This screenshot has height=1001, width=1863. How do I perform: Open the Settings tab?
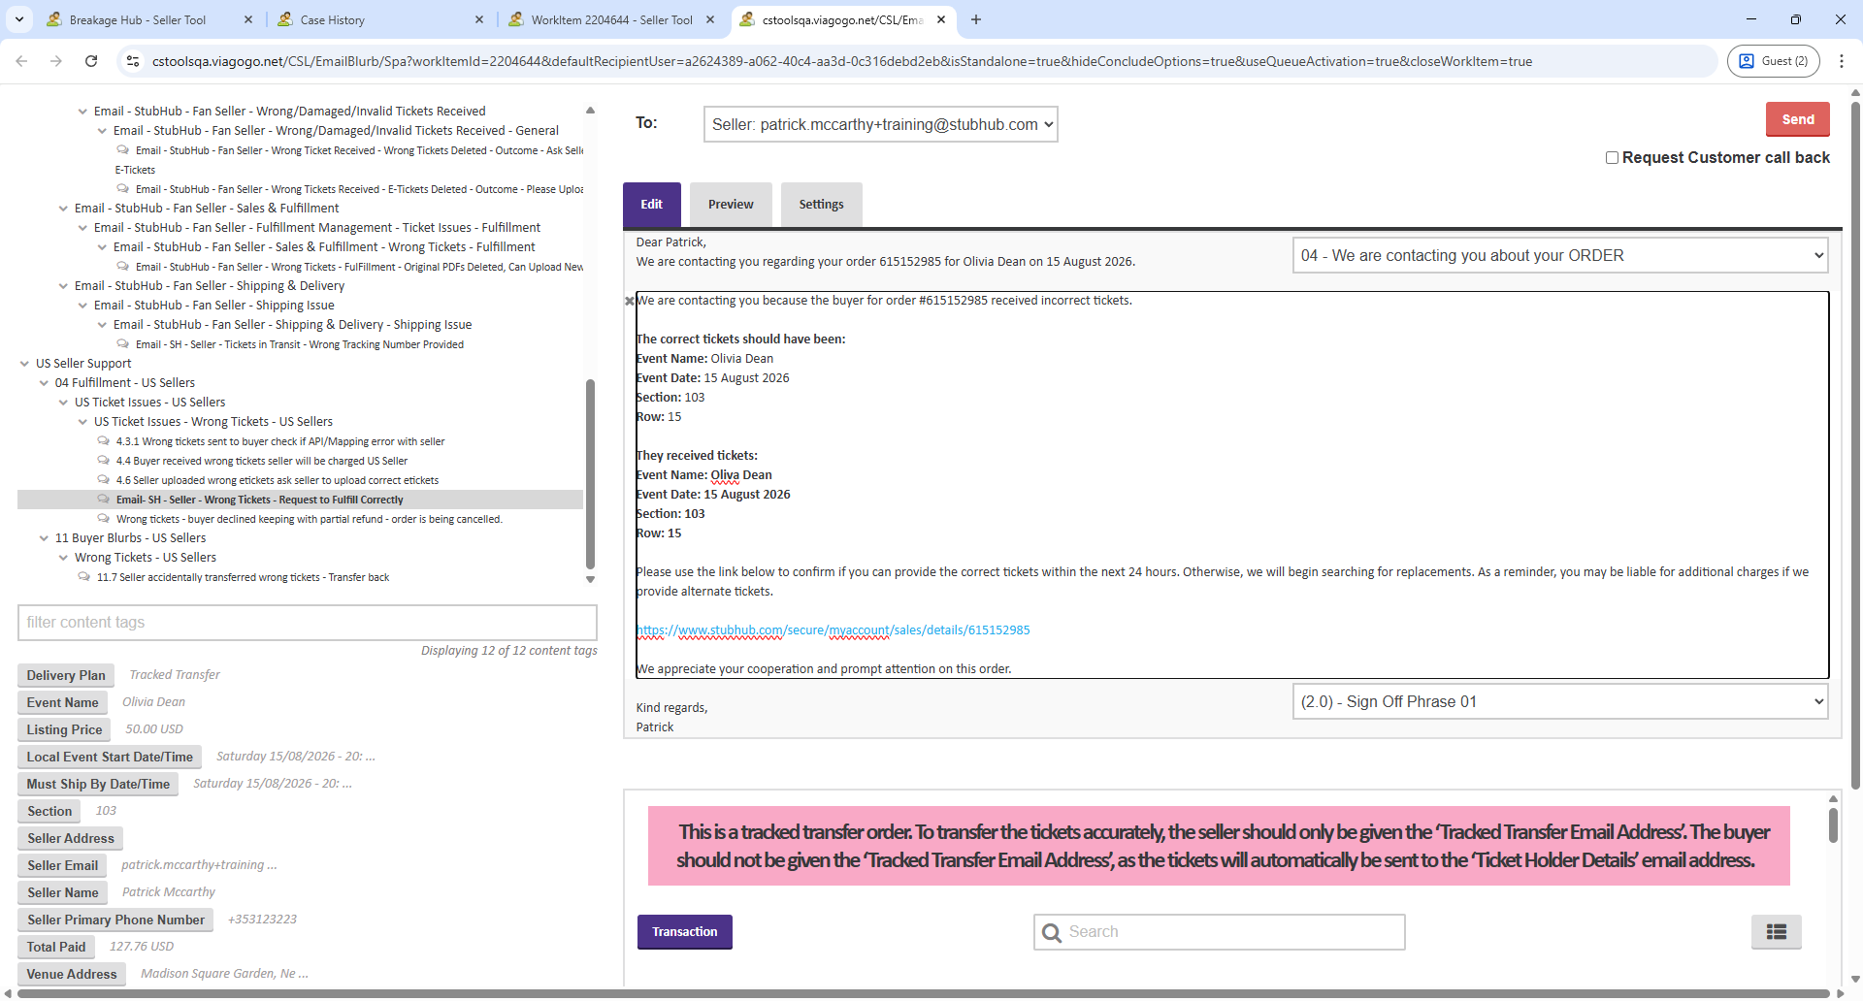[821, 205]
